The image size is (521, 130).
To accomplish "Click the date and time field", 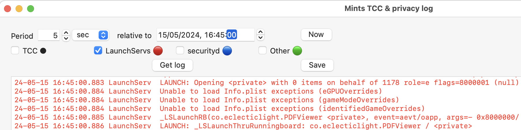I will click(x=206, y=35).
